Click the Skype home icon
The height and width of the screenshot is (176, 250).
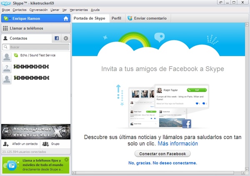66,19
